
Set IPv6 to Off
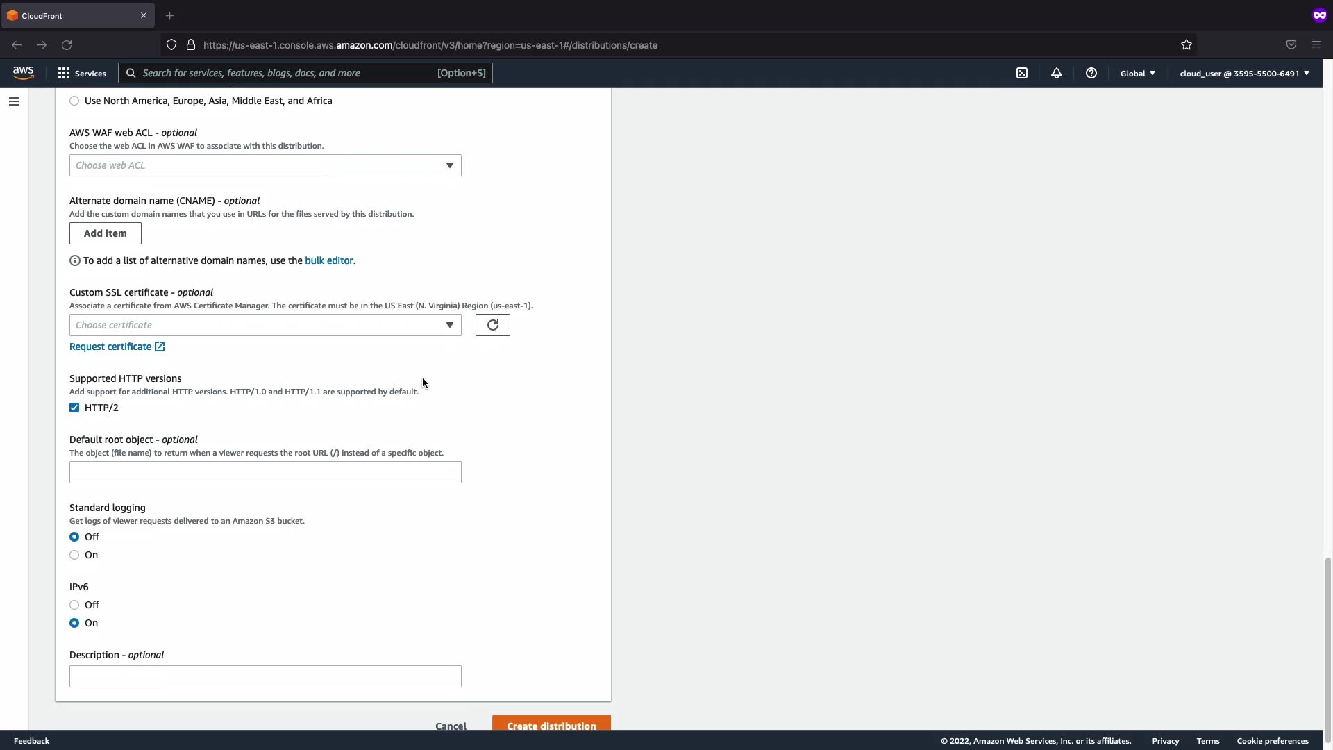(74, 605)
